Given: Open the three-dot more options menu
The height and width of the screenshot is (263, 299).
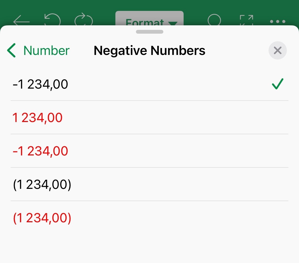Looking at the screenshot, I should click(278, 21).
